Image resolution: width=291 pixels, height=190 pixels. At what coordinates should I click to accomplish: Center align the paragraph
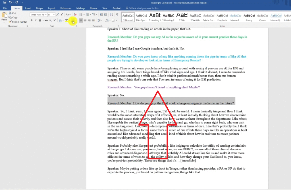(85, 20)
